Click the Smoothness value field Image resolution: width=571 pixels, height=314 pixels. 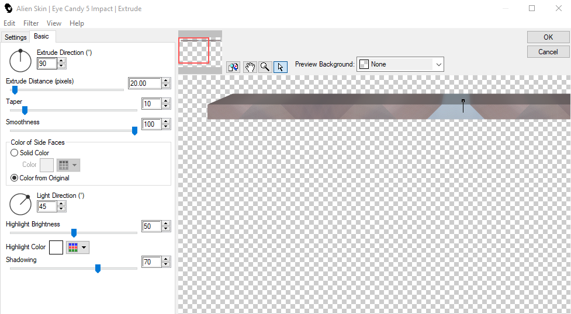151,124
